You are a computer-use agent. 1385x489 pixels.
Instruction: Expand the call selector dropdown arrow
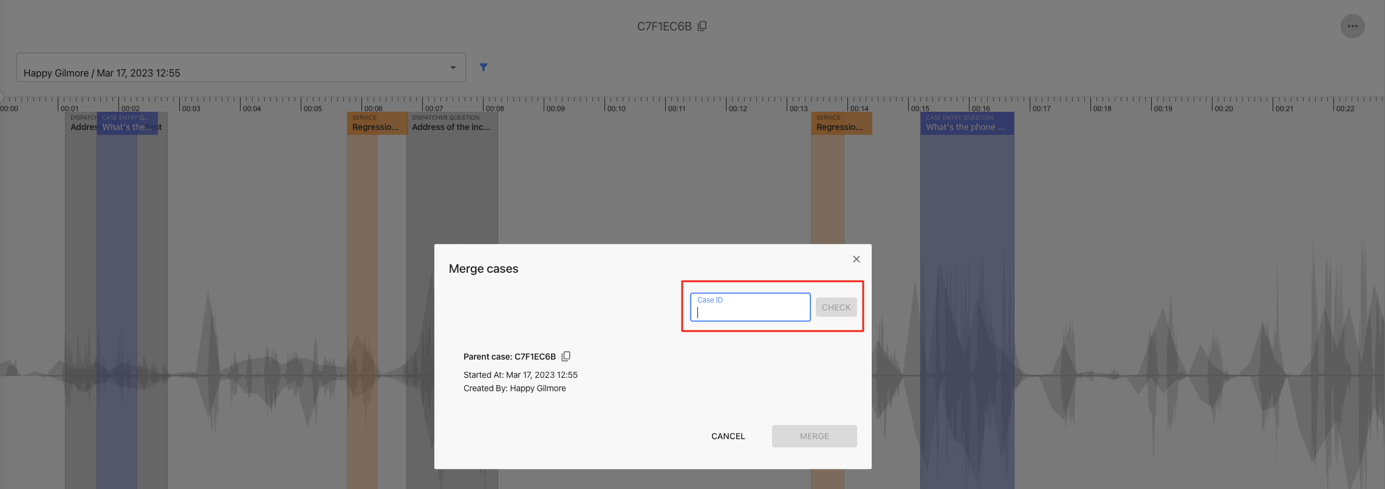coord(453,67)
